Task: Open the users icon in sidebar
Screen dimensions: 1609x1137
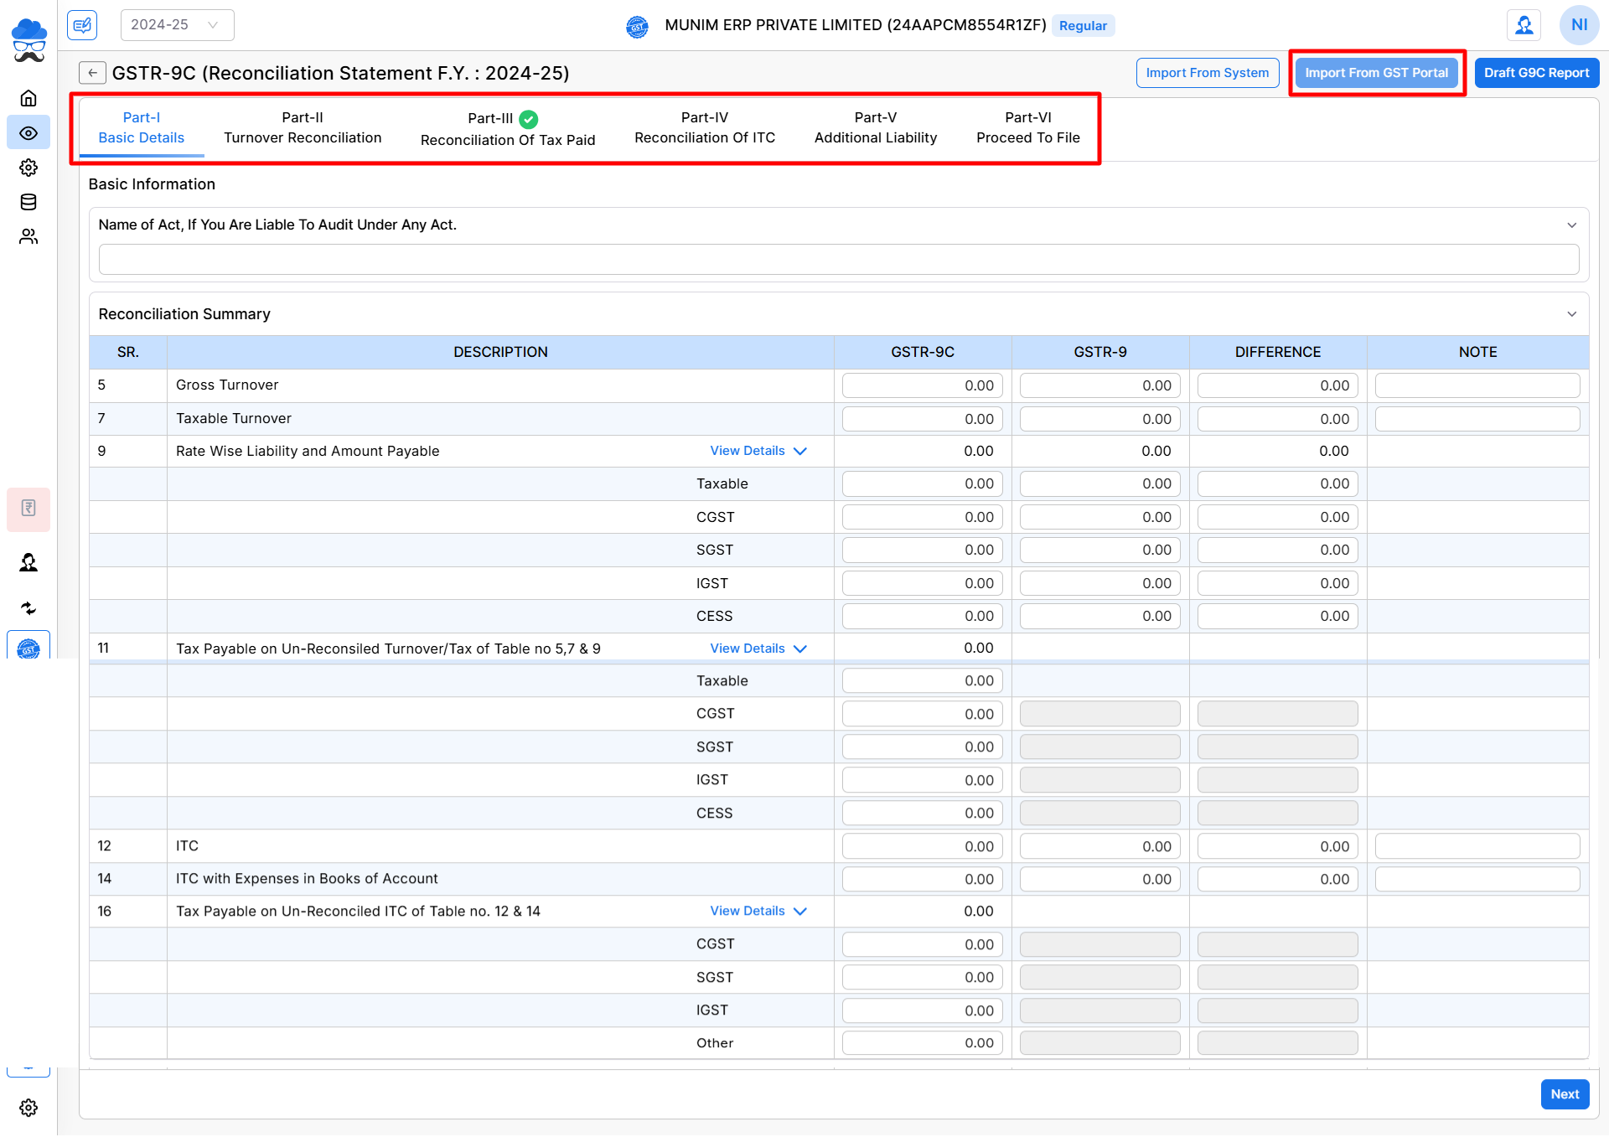Action: 28,237
